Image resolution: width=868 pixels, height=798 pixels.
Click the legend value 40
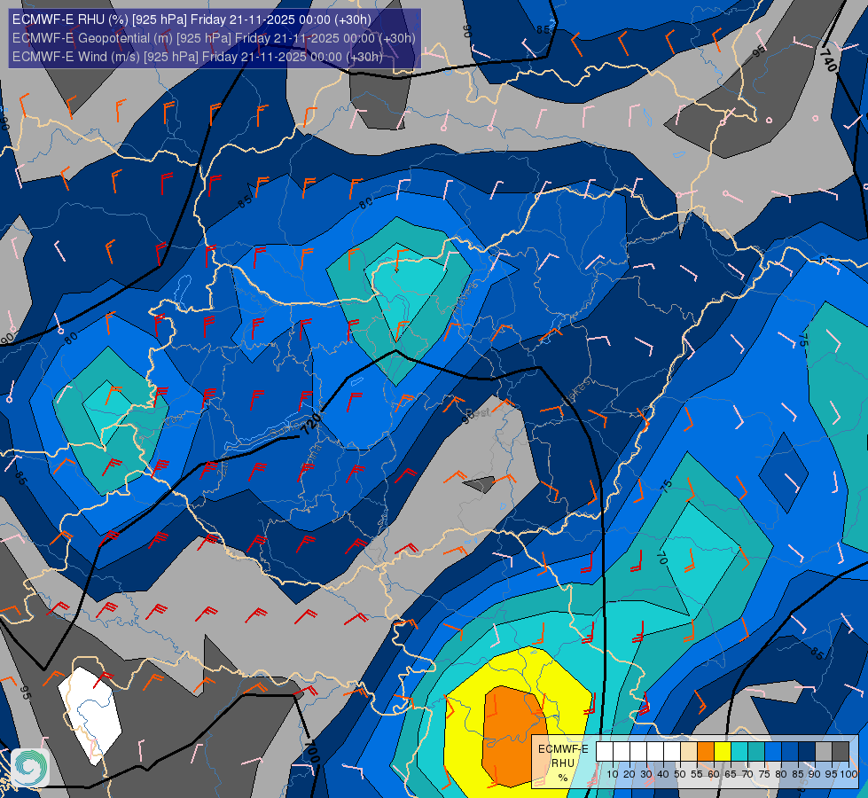tap(663, 774)
